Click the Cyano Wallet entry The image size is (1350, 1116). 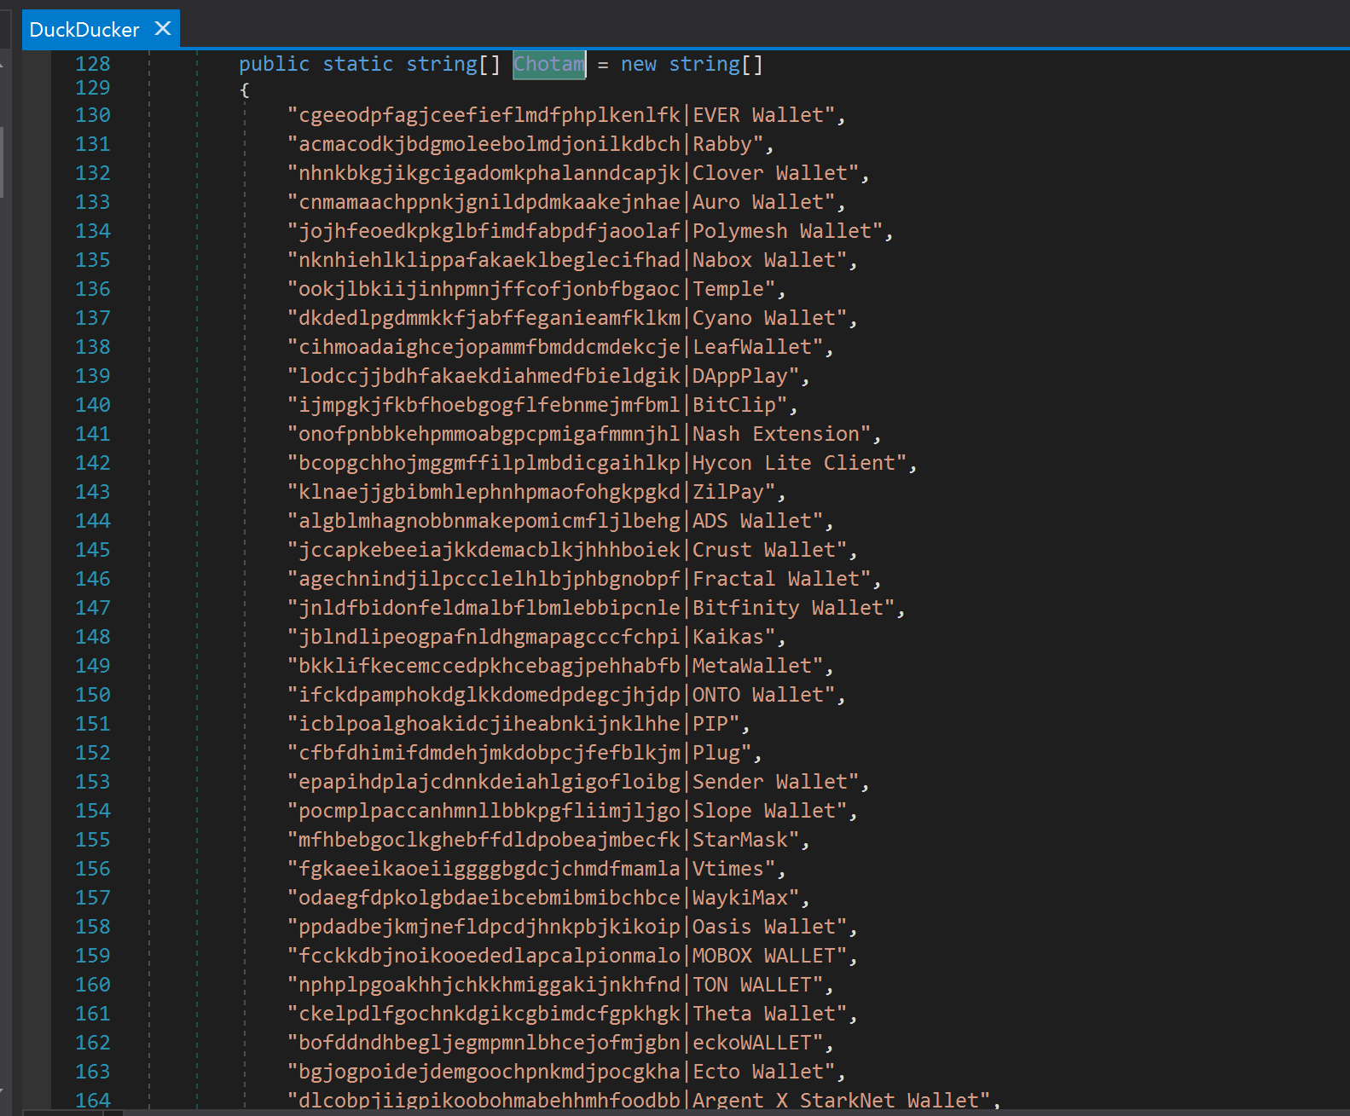(573, 318)
